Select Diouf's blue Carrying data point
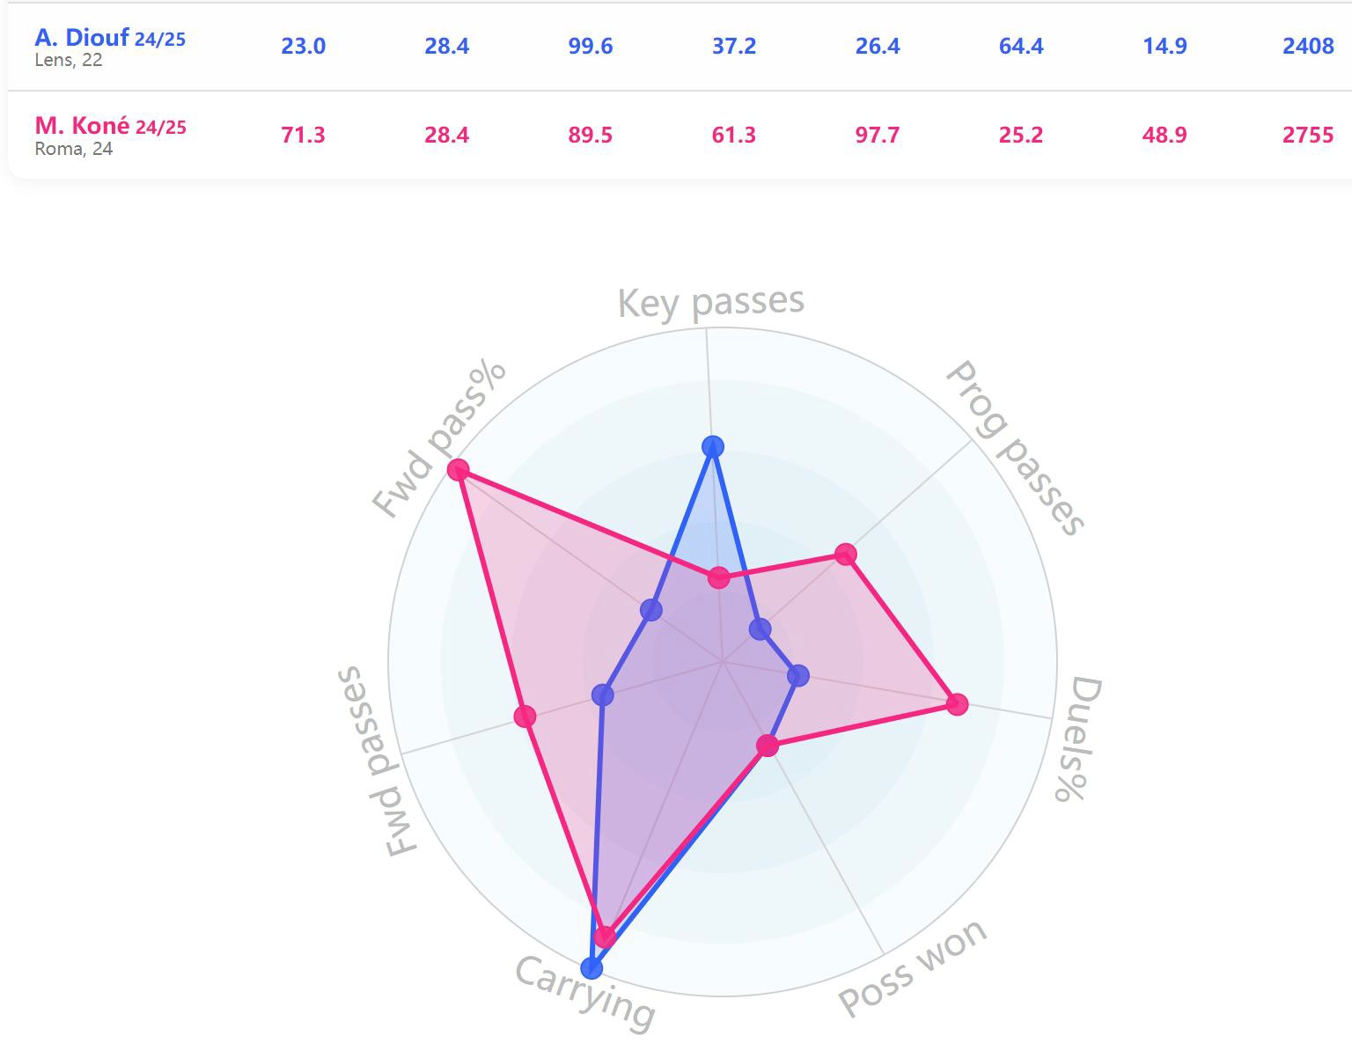Image resolution: width=1352 pixels, height=1044 pixels. (x=592, y=968)
